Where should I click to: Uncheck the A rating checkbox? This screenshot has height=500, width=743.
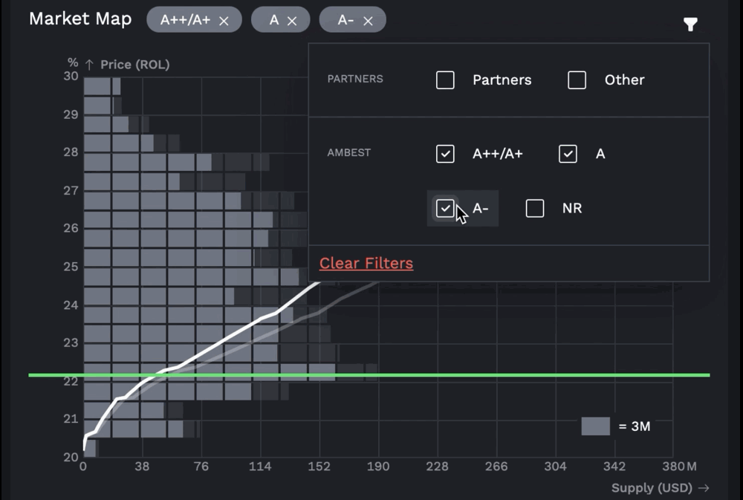568,154
